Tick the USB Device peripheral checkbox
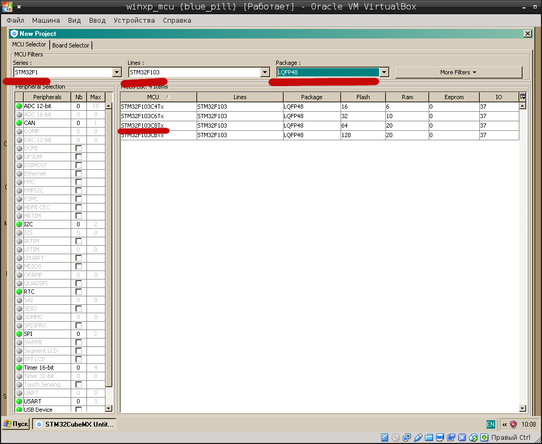This screenshot has width=542, height=444. [x=79, y=410]
